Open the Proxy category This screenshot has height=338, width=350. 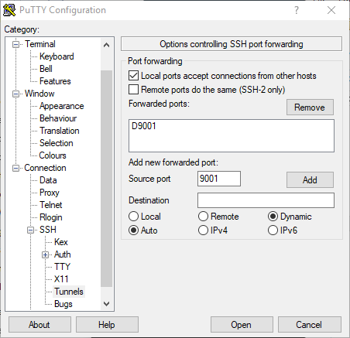click(50, 193)
